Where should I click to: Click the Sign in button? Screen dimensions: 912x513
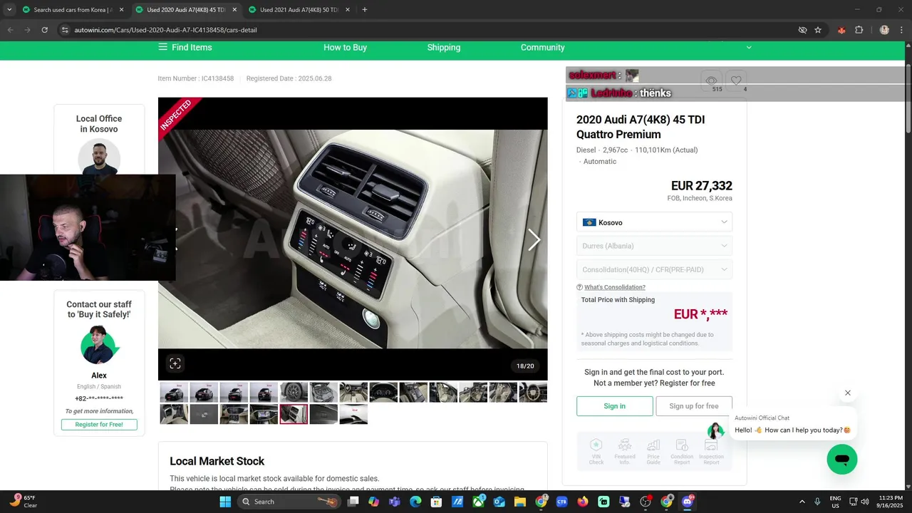point(614,406)
